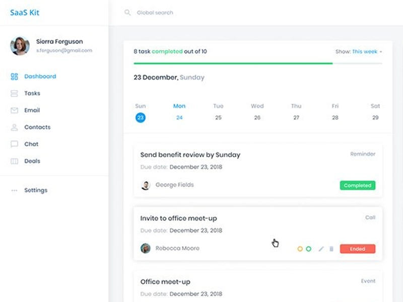403x302 pixels.
Task: Click the Email envelope icon
Action: [x=14, y=110]
